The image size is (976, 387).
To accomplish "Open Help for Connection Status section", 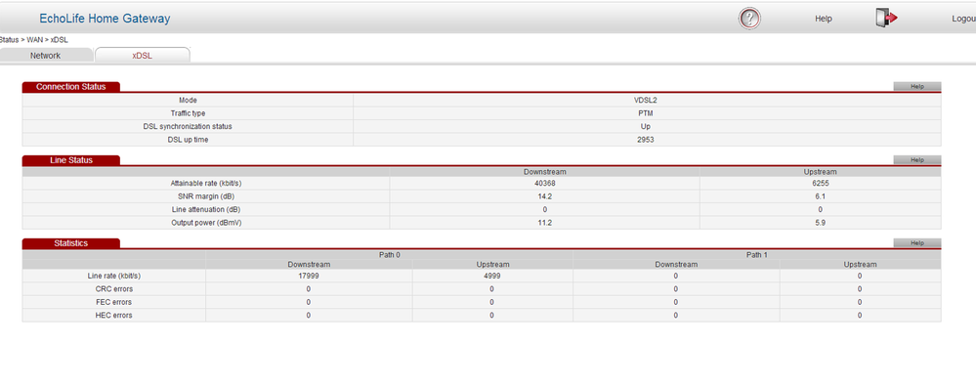I will click(916, 86).
